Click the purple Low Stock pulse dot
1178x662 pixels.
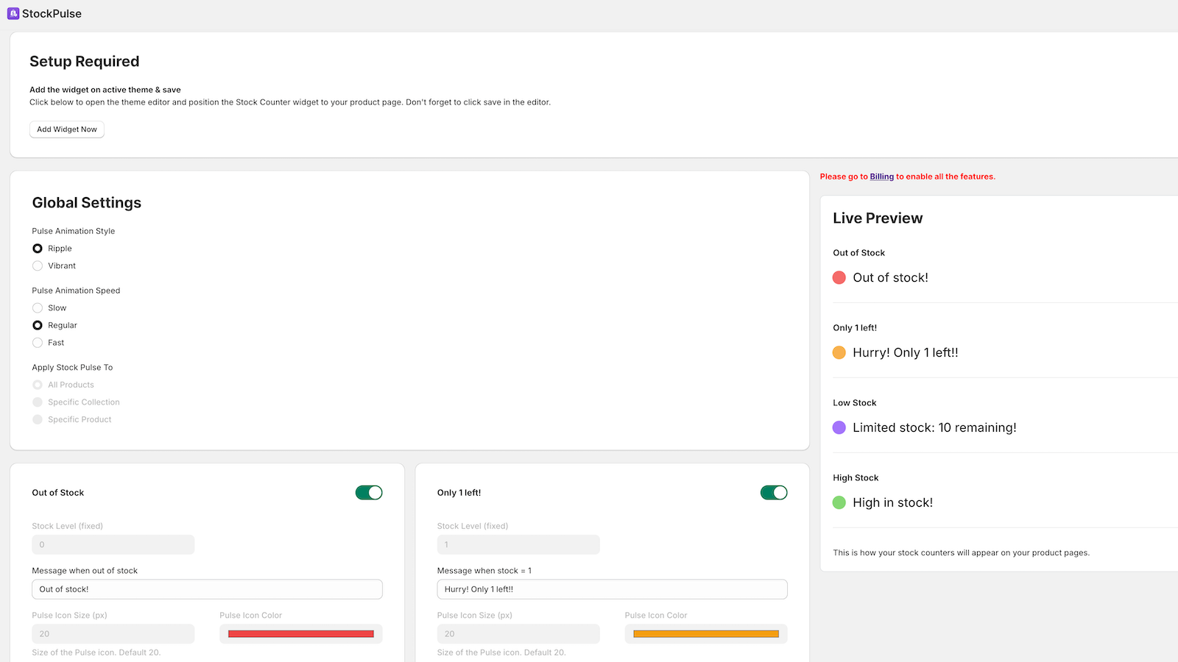pyautogui.click(x=839, y=427)
